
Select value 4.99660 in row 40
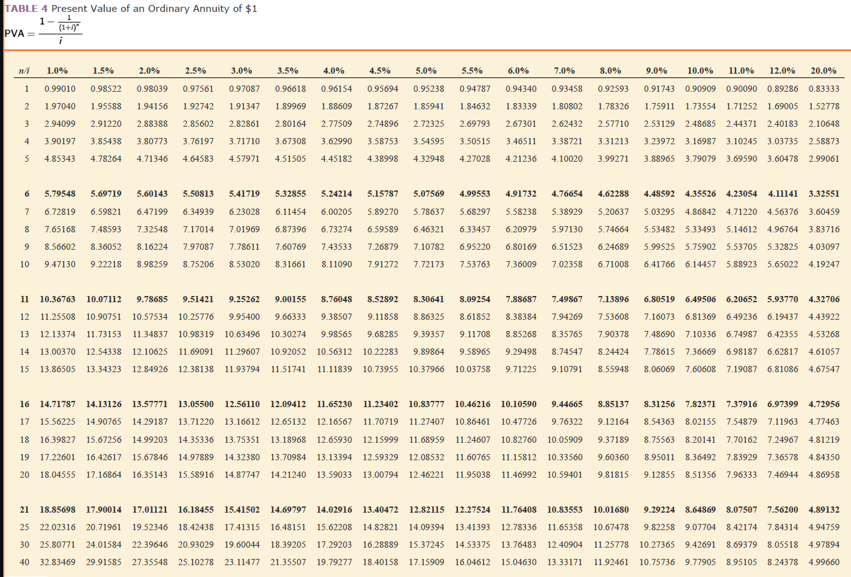(x=824, y=562)
